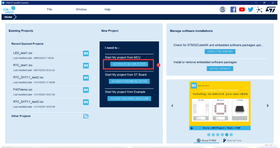Click the New Project heading
280x148 pixels.
click(x=110, y=31)
